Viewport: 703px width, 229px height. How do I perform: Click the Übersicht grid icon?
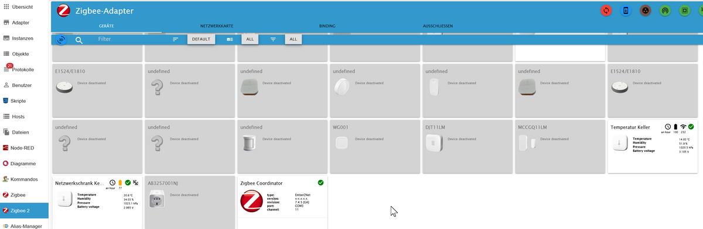6,6
